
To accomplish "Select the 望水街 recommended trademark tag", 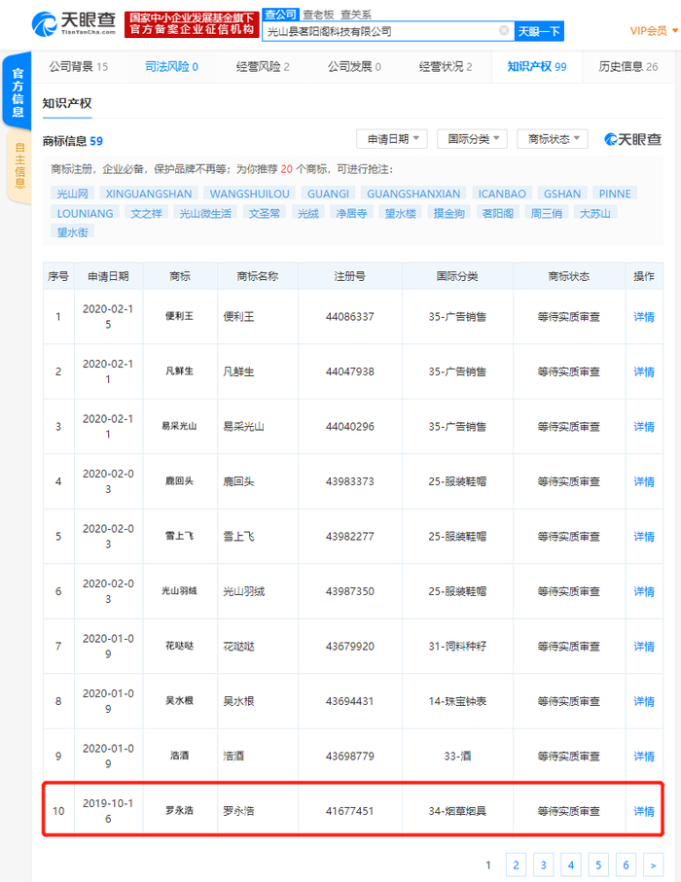I will click(x=73, y=231).
